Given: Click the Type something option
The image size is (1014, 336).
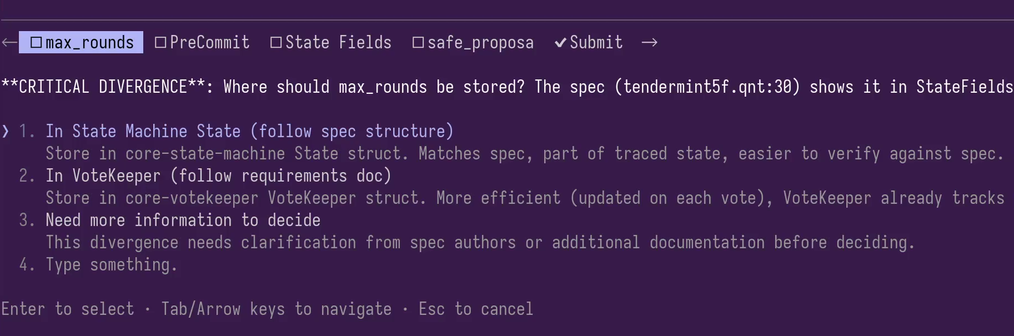Looking at the screenshot, I should pyautogui.click(x=111, y=265).
